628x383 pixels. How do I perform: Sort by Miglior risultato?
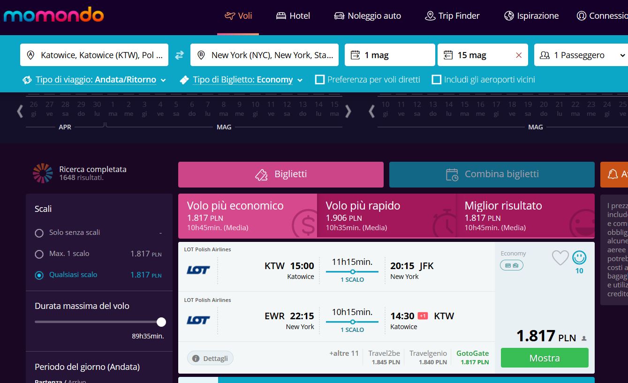(525, 216)
